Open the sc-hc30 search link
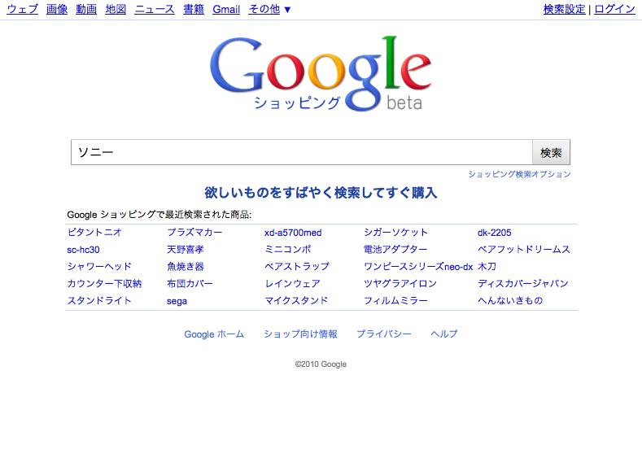Screen dimensions: 642x458 (84, 250)
